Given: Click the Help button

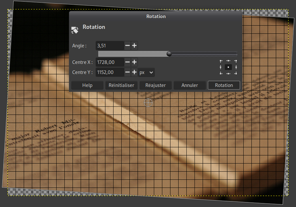Looking at the screenshot, I should [x=87, y=85].
